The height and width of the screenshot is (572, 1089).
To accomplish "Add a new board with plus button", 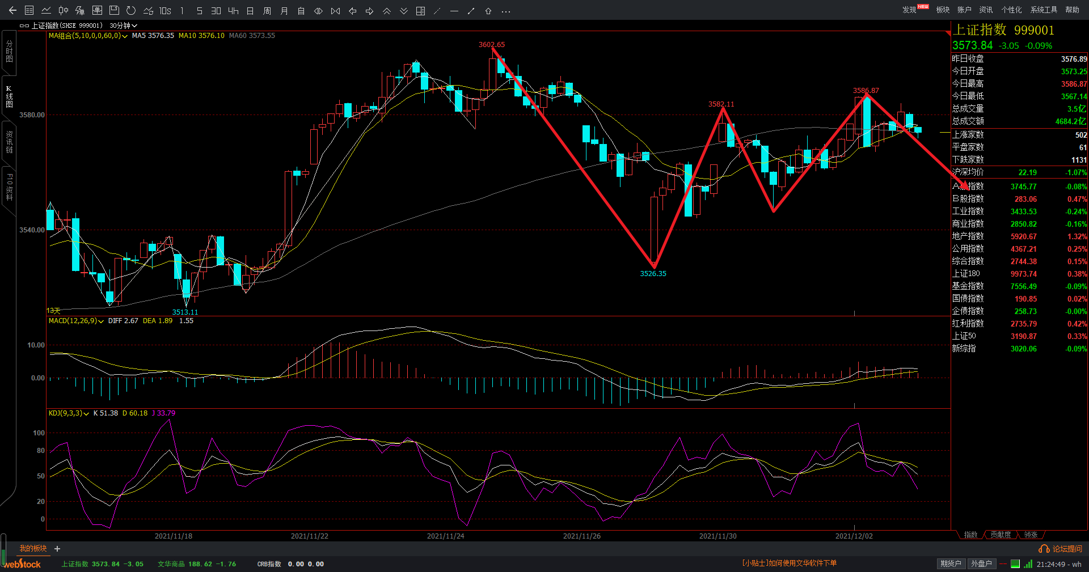I will 57,549.
